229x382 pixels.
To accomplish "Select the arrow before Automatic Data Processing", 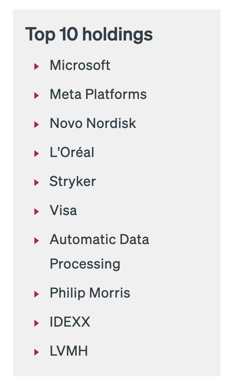I will click(x=37, y=241).
